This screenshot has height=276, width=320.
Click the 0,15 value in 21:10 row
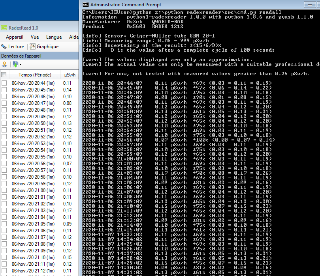[67, 257]
